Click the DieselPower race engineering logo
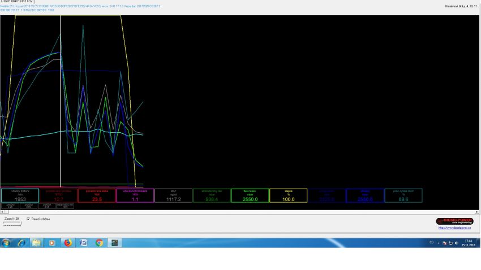Viewport: 481px width, 270px height. click(x=454, y=221)
